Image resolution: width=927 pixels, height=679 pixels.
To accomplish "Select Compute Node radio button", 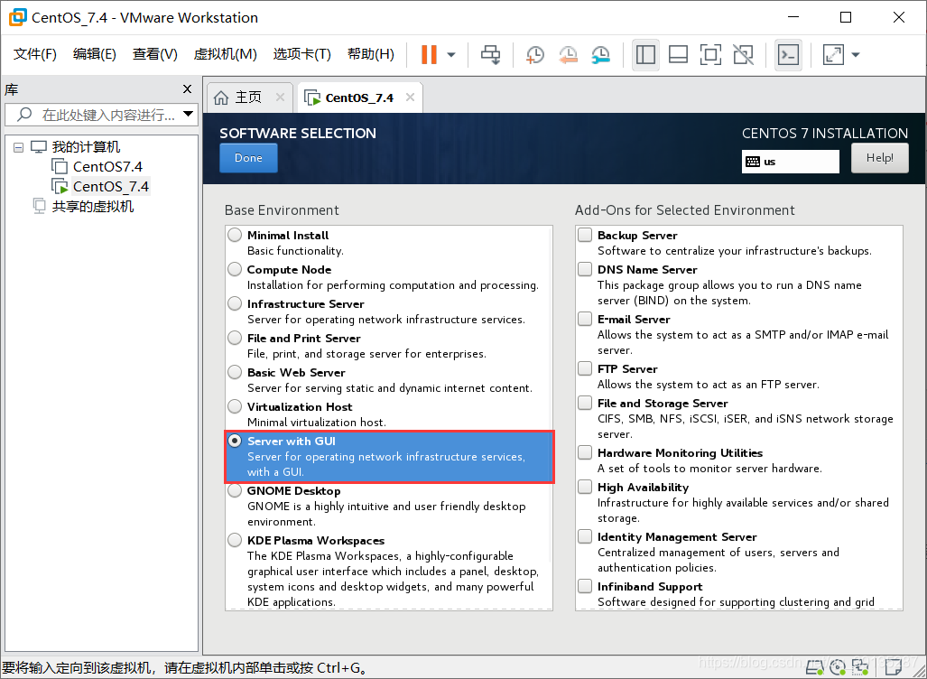I will tap(235, 269).
